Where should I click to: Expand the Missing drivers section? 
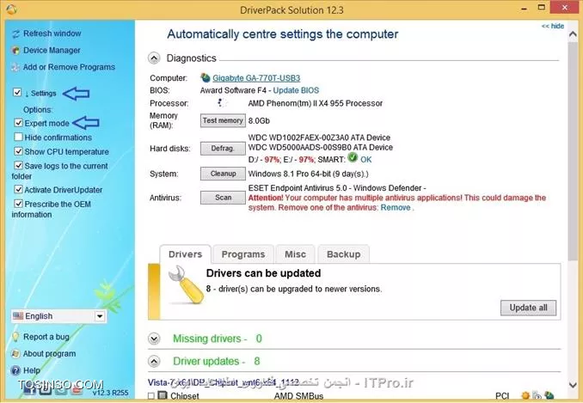pos(154,339)
